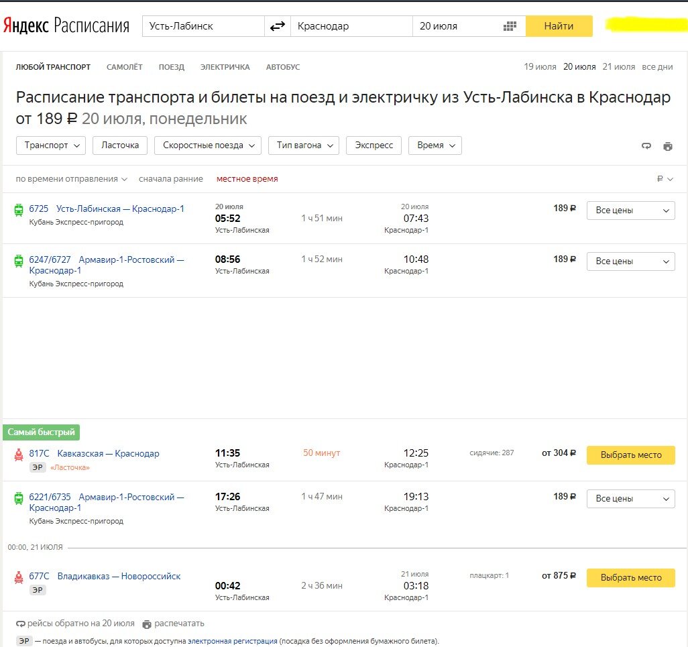Click рейсы обратно на 20 июля
The image size is (688, 647).
pyautogui.click(x=80, y=624)
